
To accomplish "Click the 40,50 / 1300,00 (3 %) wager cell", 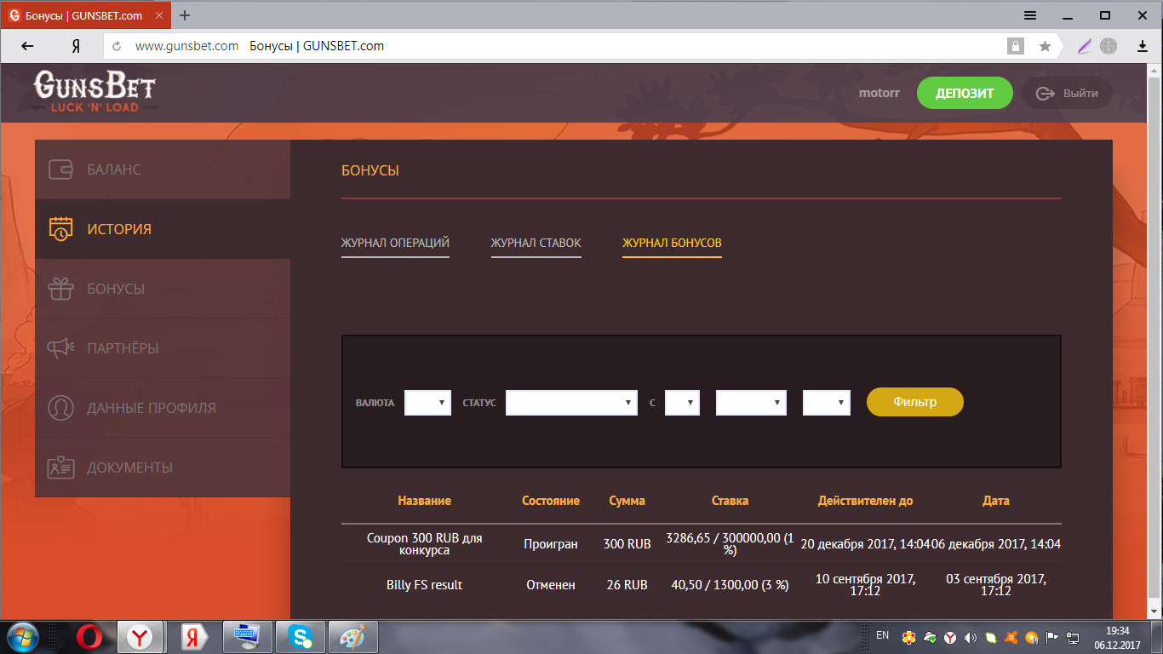I will [x=730, y=585].
